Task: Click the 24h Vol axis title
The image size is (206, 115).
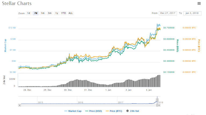Action: (x=4, y=80)
